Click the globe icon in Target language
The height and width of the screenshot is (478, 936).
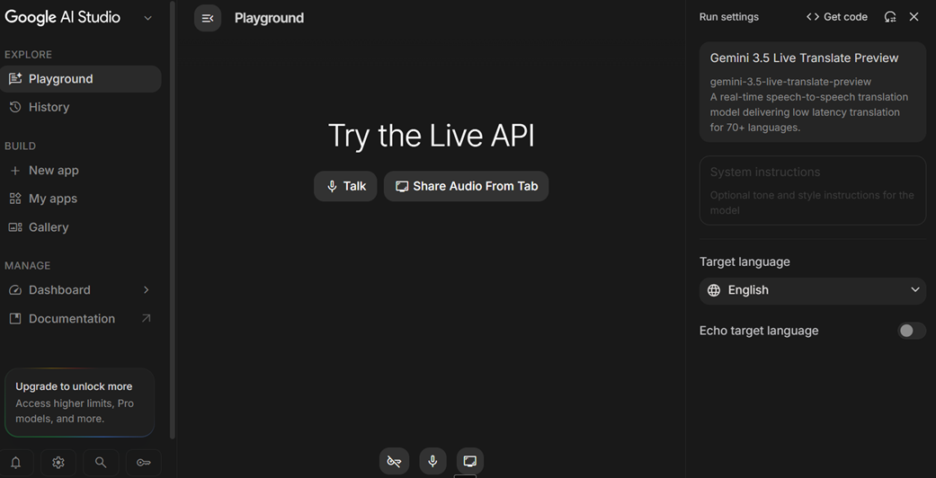click(x=713, y=290)
